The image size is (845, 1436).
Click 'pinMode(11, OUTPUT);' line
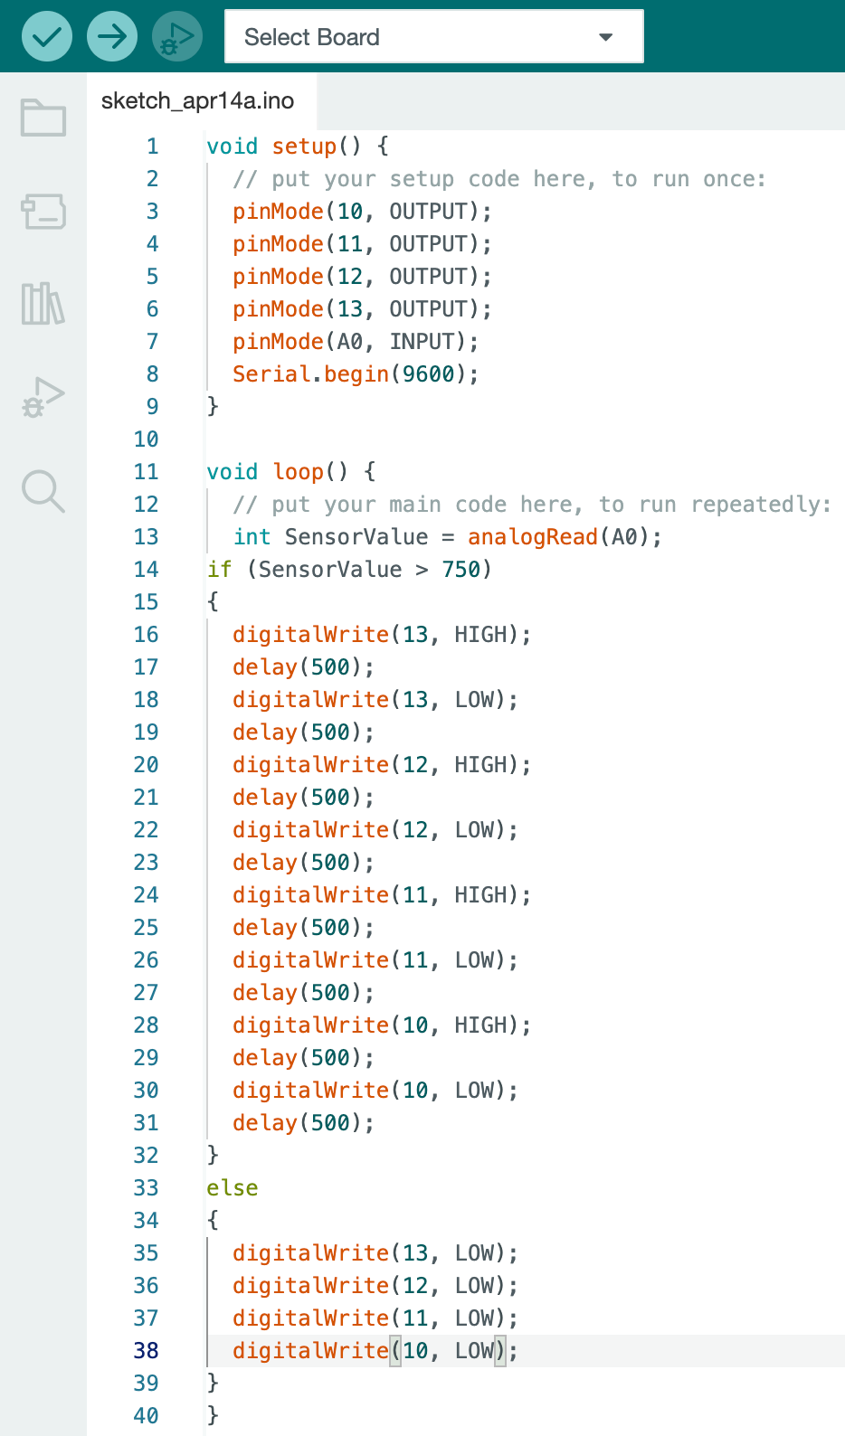(362, 244)
